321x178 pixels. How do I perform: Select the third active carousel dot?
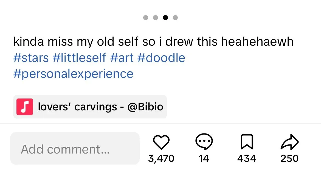click(x=165, y=18)
